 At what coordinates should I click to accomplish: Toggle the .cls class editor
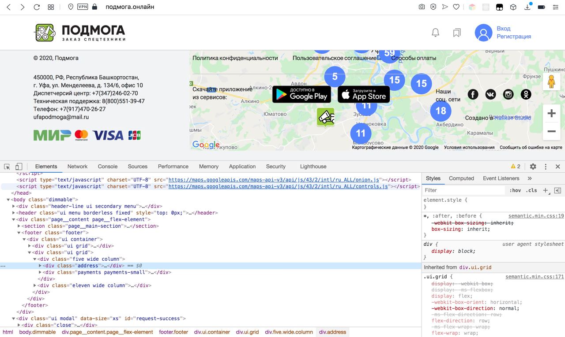(532, 190)
